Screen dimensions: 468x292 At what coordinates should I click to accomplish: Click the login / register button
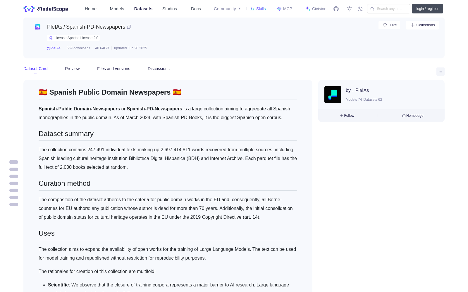point(427,9)
